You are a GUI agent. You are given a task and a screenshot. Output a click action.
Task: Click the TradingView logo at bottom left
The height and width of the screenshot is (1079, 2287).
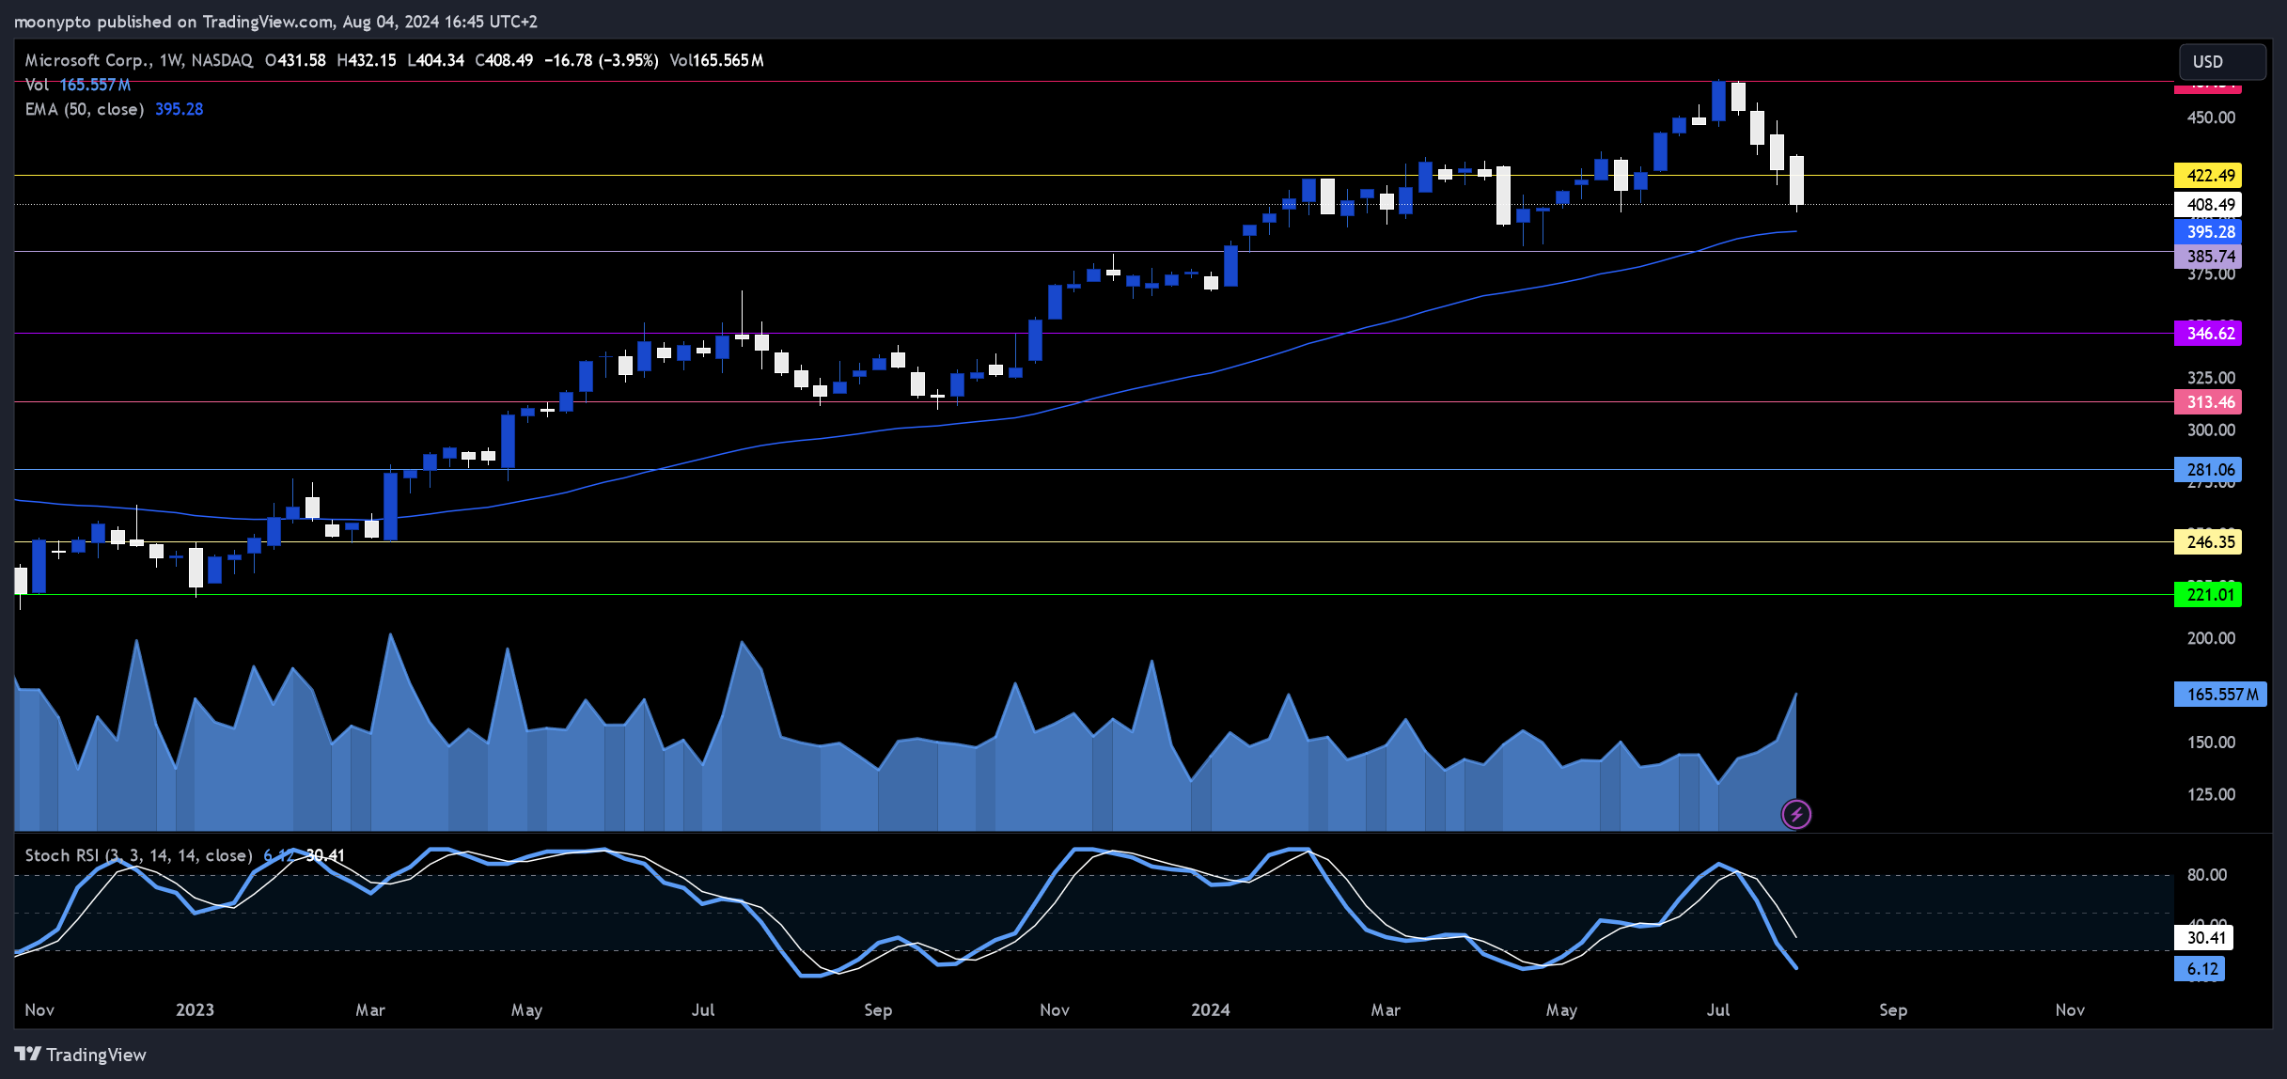coord(81,1055)
